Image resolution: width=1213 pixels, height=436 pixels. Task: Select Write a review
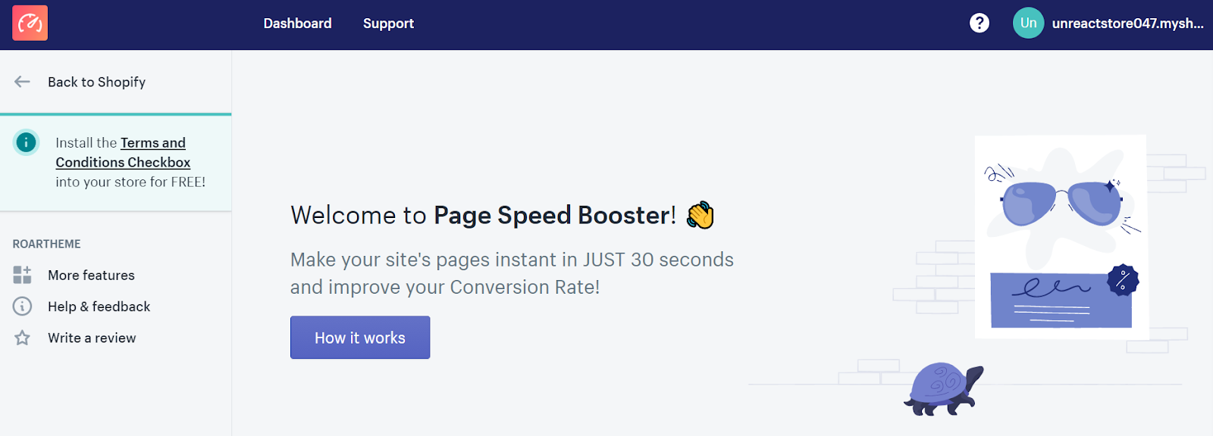tap(92, 338)
